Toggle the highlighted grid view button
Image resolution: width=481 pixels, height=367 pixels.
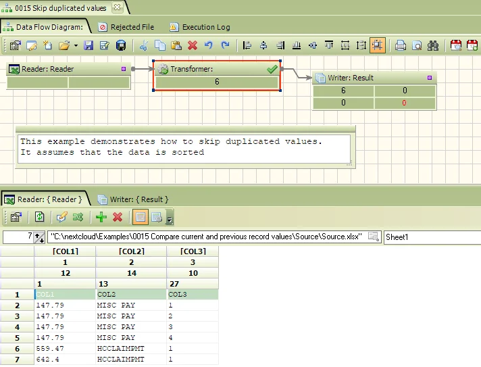(141, 217)
